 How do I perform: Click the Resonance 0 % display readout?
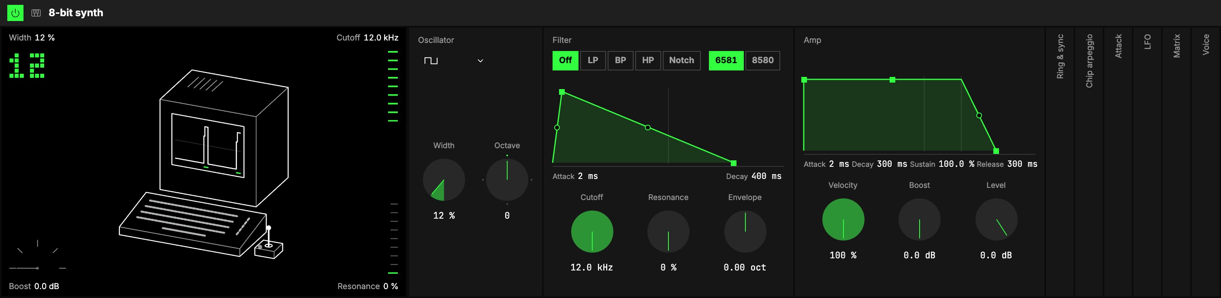368,286
